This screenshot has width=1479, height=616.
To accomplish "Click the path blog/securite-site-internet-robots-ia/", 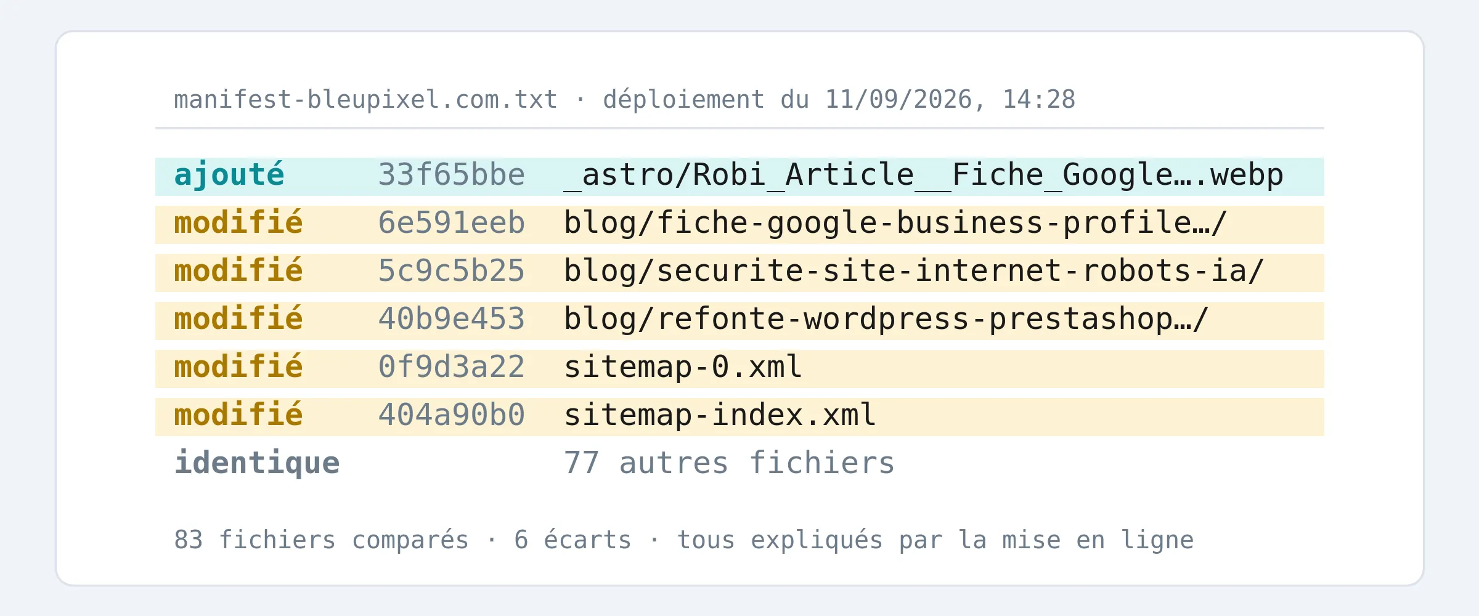I will (x=915, y=271).
